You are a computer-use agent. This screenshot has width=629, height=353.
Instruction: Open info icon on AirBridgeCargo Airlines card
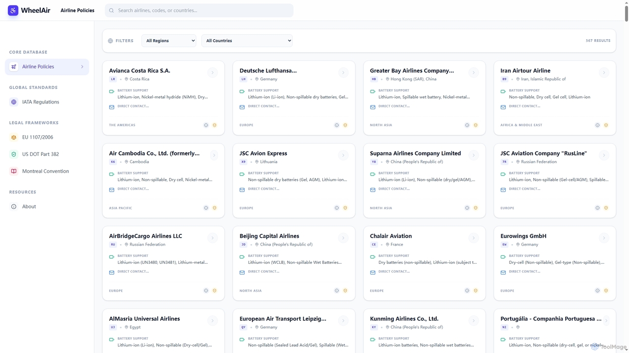[206, 291]
